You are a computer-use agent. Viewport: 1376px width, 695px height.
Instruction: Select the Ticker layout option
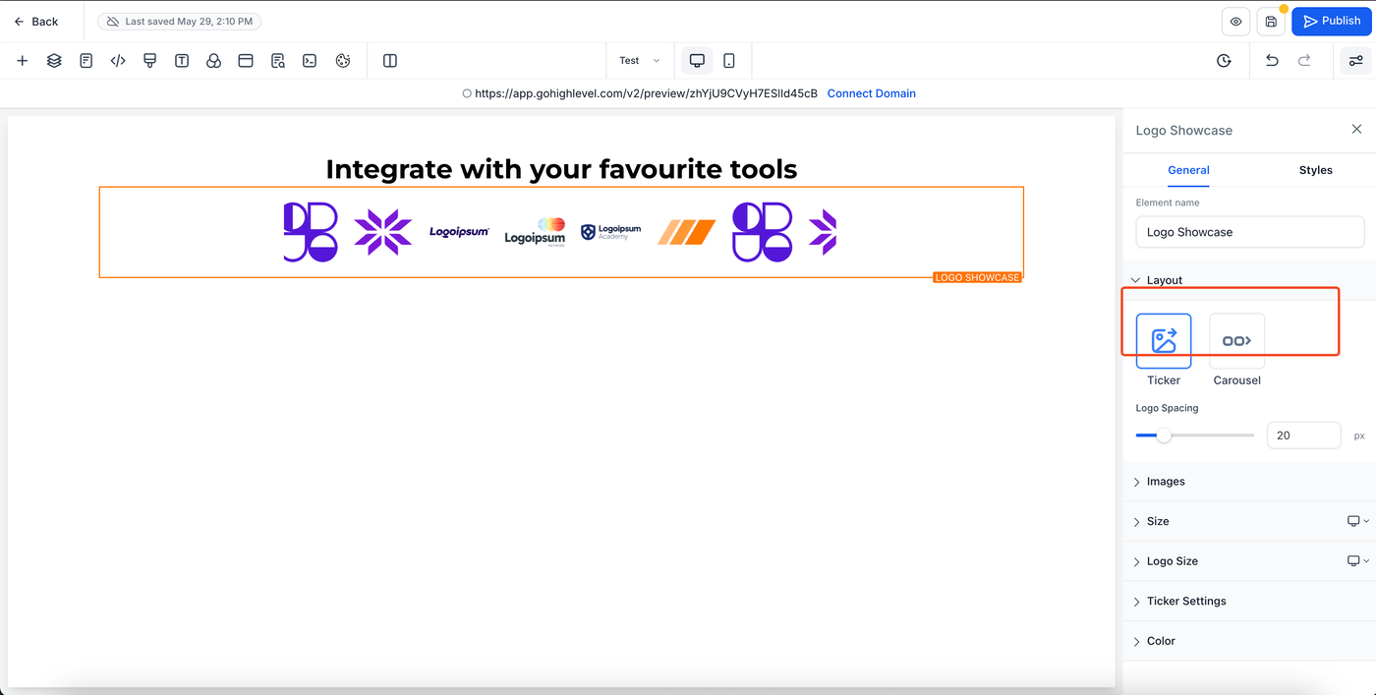[1164, 341]
